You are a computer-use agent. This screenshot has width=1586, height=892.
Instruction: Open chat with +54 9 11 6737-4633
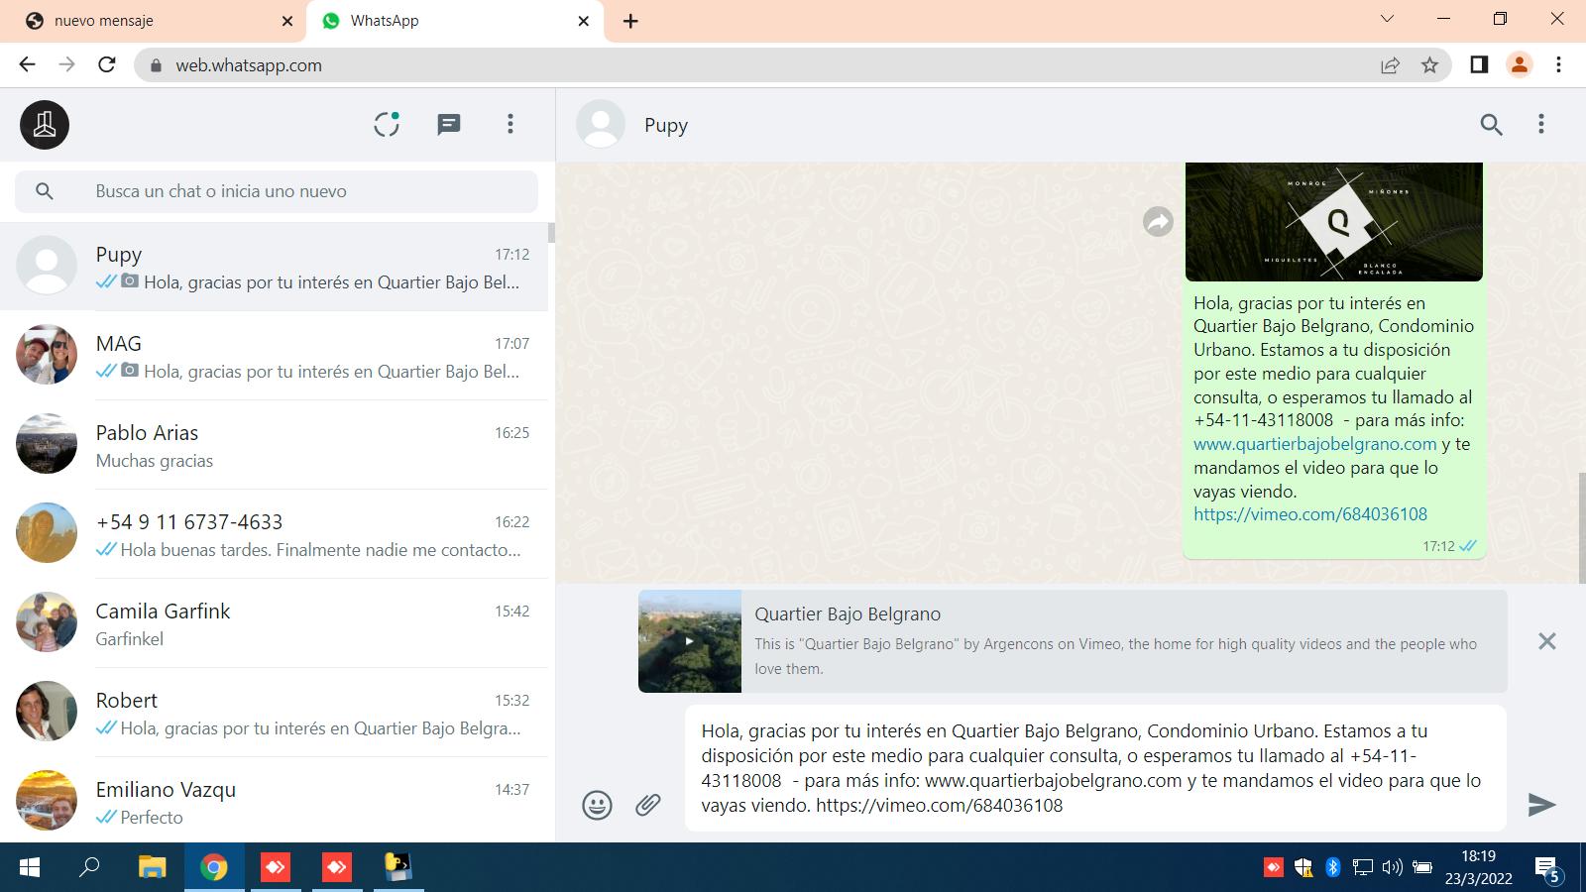tap(274, 534)
